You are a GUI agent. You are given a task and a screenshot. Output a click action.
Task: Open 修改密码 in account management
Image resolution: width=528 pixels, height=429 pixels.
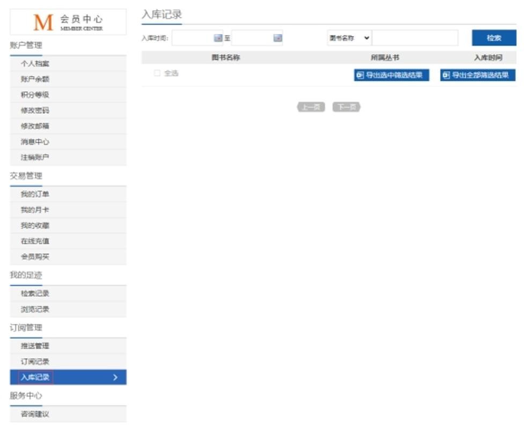tap(35, 110)
